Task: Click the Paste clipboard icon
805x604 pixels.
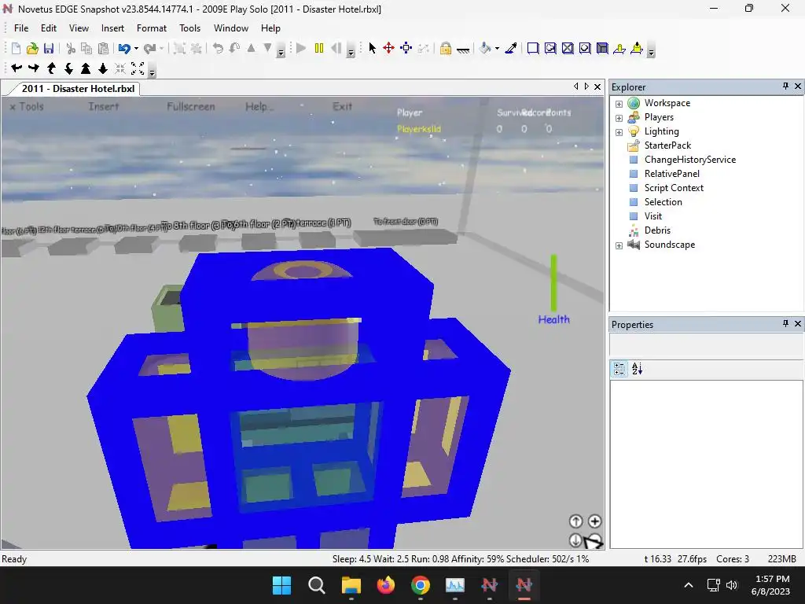Action: [103, 48]
